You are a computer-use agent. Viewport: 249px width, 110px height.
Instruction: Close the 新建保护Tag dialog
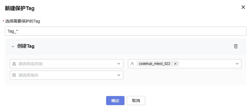243,7
